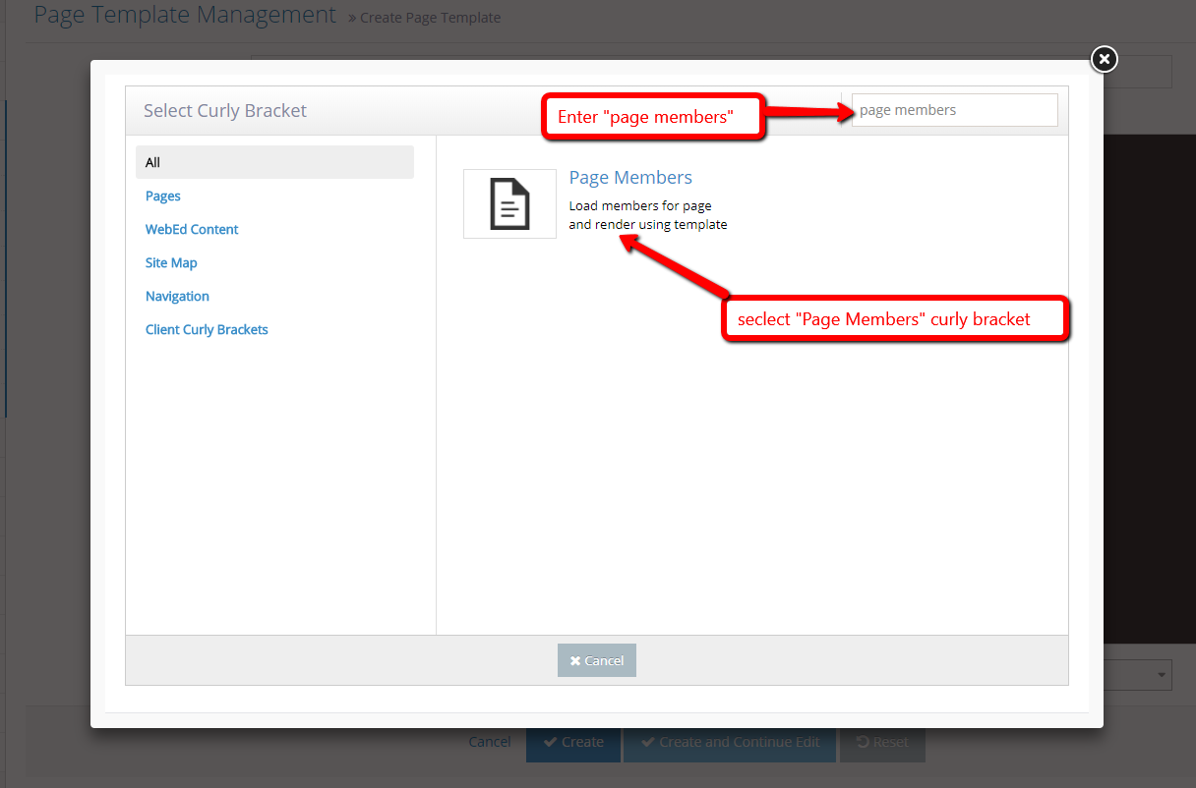The height and width of the screenshot is (788, 1196).
Task: Close the Select Curly Bracket modal
Action: point(1105,60)
